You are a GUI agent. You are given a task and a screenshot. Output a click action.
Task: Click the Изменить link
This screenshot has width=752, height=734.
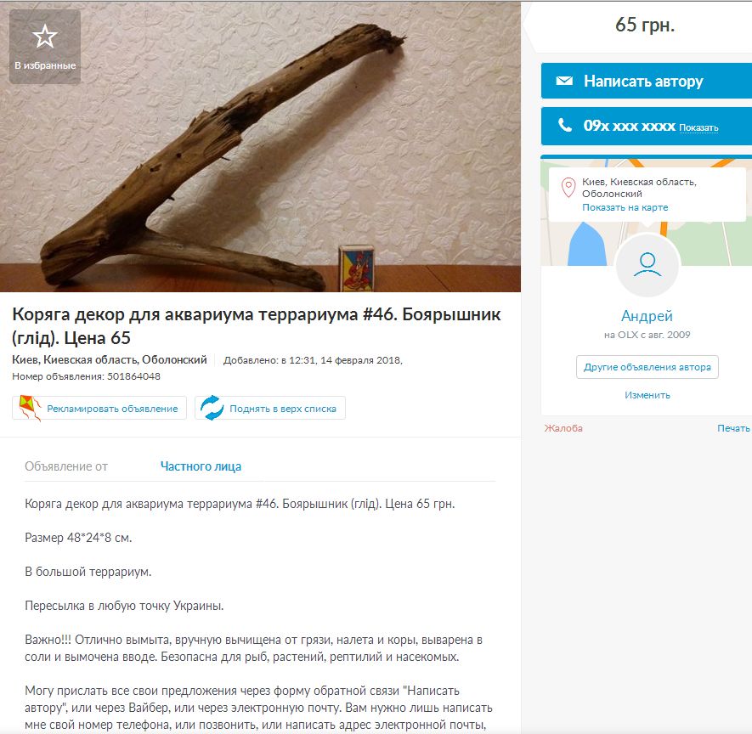tap(647, 395)
